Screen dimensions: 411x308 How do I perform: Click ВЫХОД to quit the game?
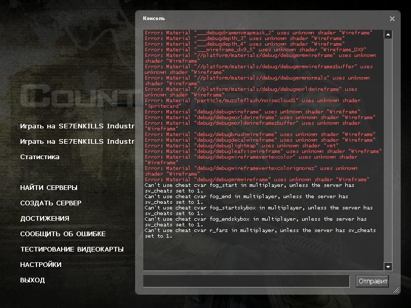tap(32, 280)
